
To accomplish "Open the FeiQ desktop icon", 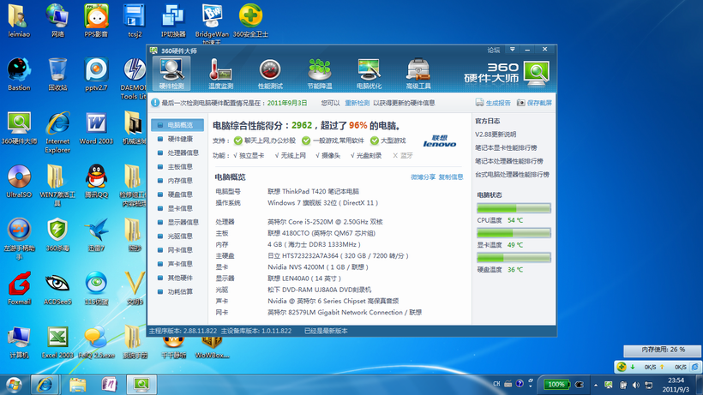I will point(96,343).
